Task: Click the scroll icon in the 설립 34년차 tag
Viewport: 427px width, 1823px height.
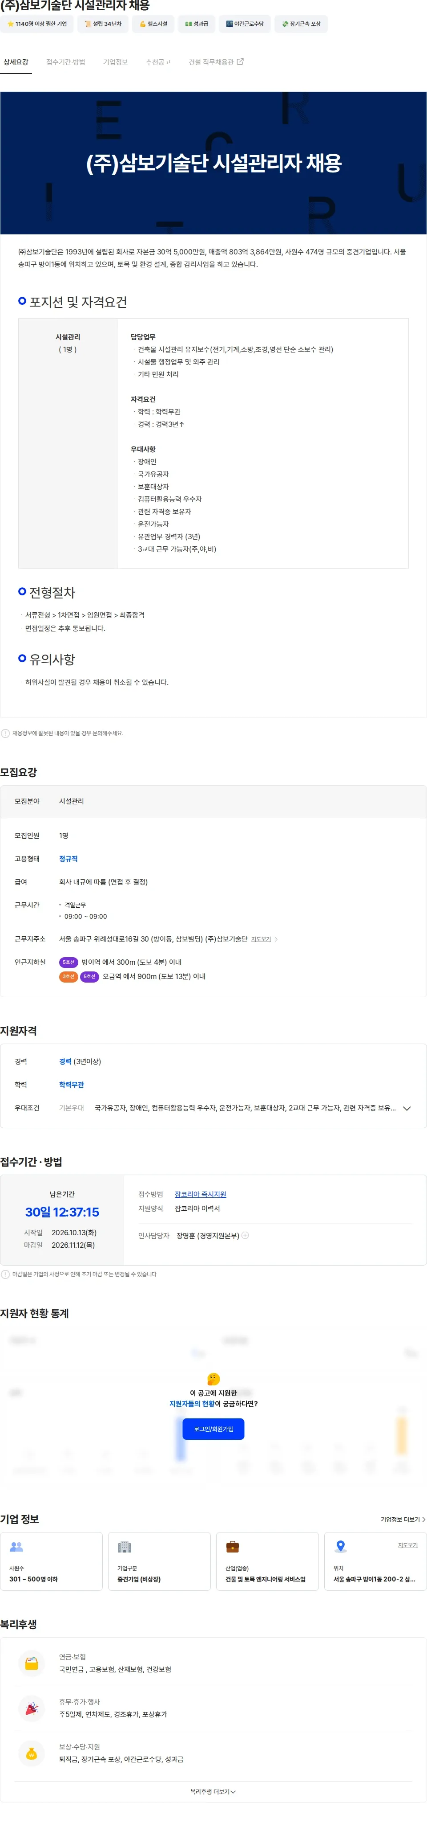Action: [x=88, y=24]
